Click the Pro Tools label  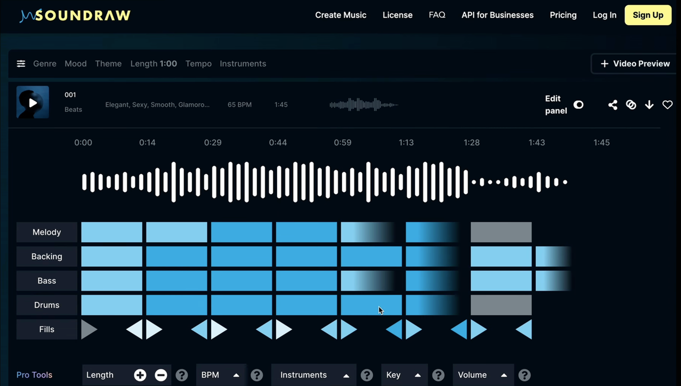pos(34,375)
